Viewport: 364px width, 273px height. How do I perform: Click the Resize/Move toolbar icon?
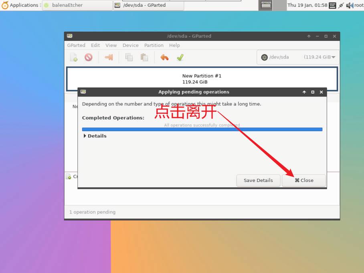coord(109,57)
